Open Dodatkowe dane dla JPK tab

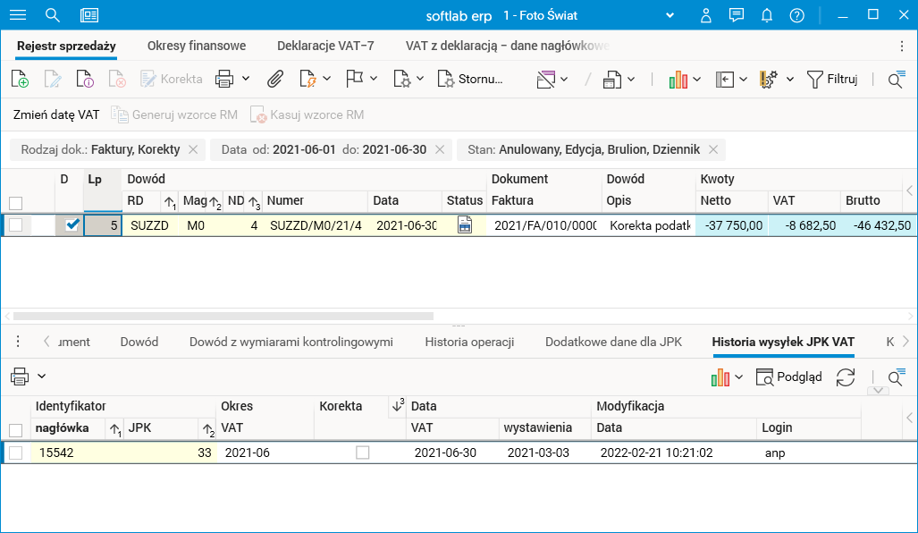(613, 342)
